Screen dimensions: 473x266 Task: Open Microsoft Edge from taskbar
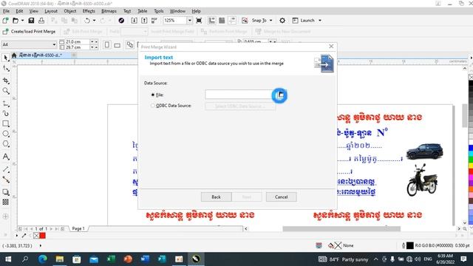coord(43,259)
